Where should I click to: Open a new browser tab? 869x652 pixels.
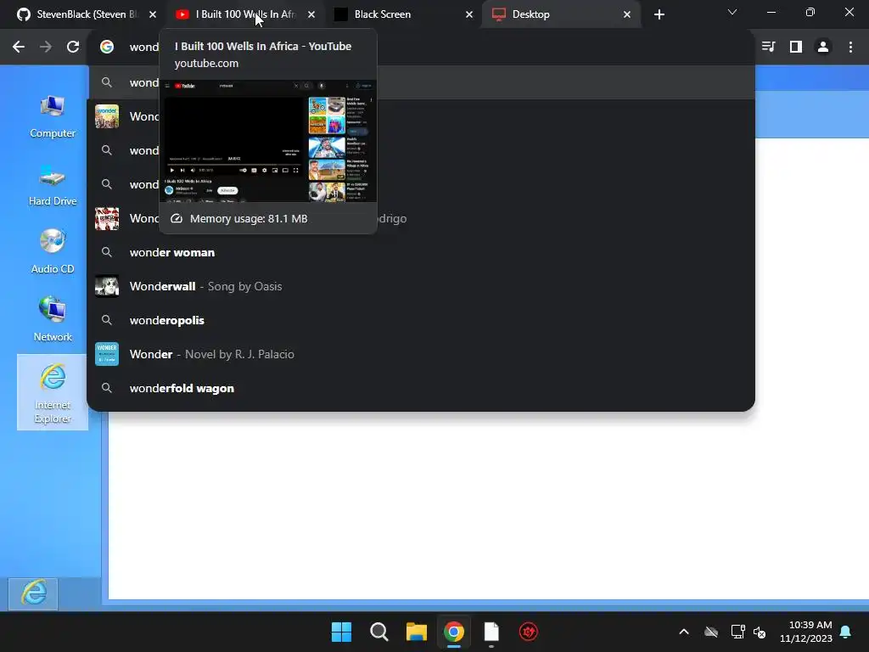tap(659, 14)
